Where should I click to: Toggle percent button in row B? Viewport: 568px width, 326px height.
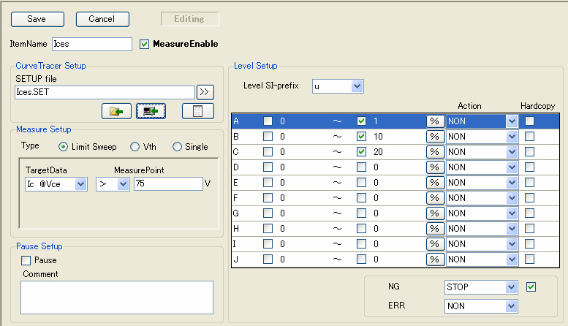[x=435, y=137]
